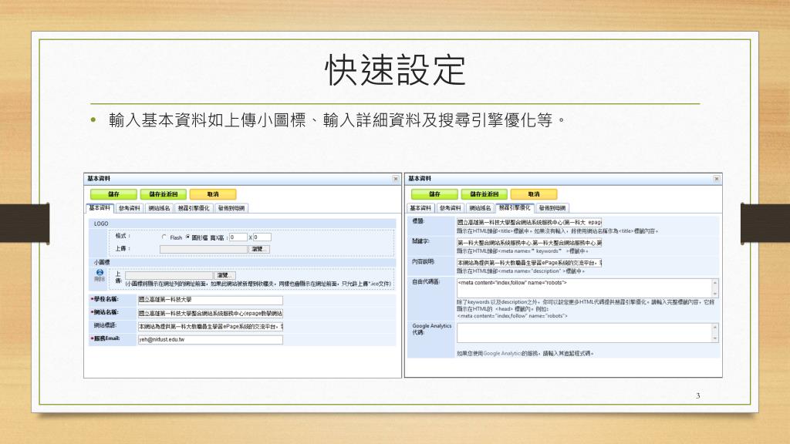Click up arrow of 自由代碼區 scrollbar
The image size is (790, 444).
point(715,282)
